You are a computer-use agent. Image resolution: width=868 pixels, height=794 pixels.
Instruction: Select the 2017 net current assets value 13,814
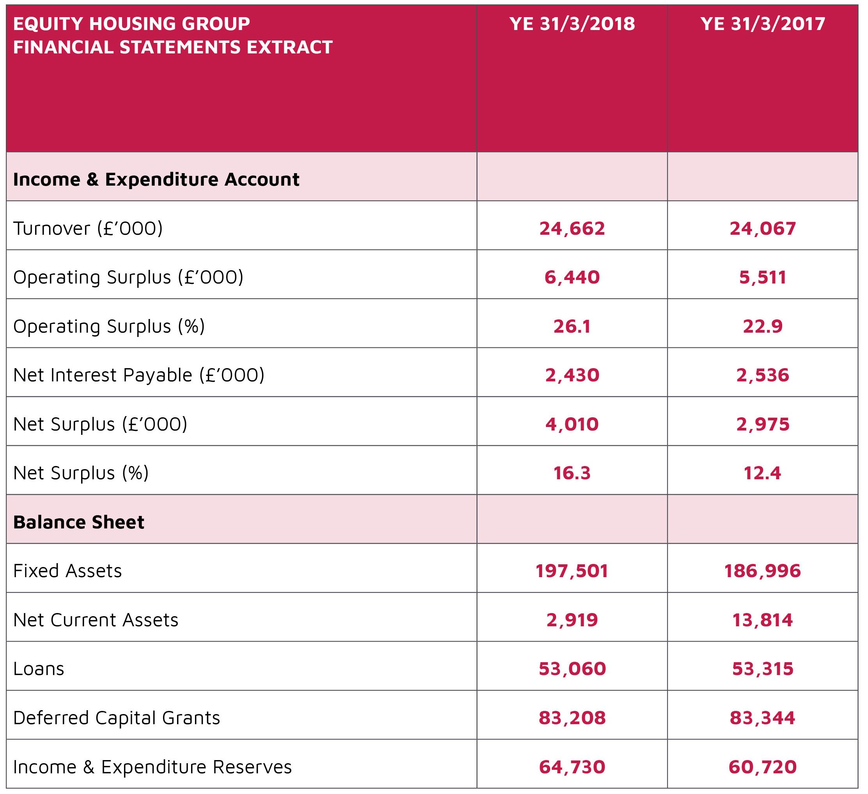[x=763, y=620]
